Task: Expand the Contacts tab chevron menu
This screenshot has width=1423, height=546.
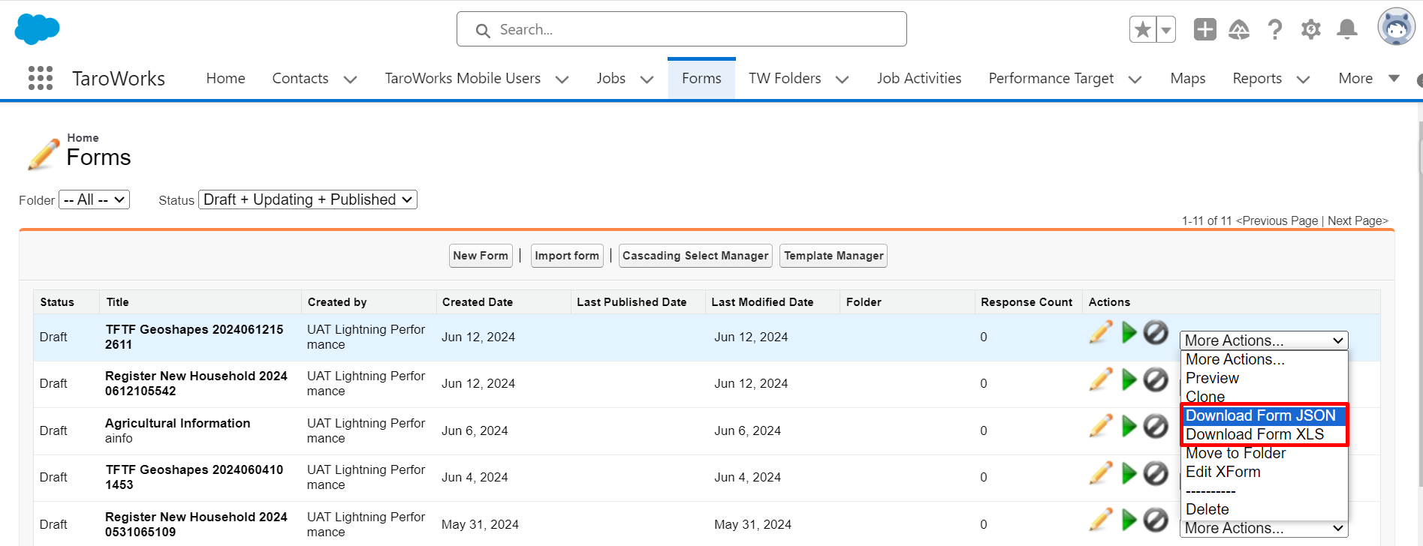Action: (350, 79)
